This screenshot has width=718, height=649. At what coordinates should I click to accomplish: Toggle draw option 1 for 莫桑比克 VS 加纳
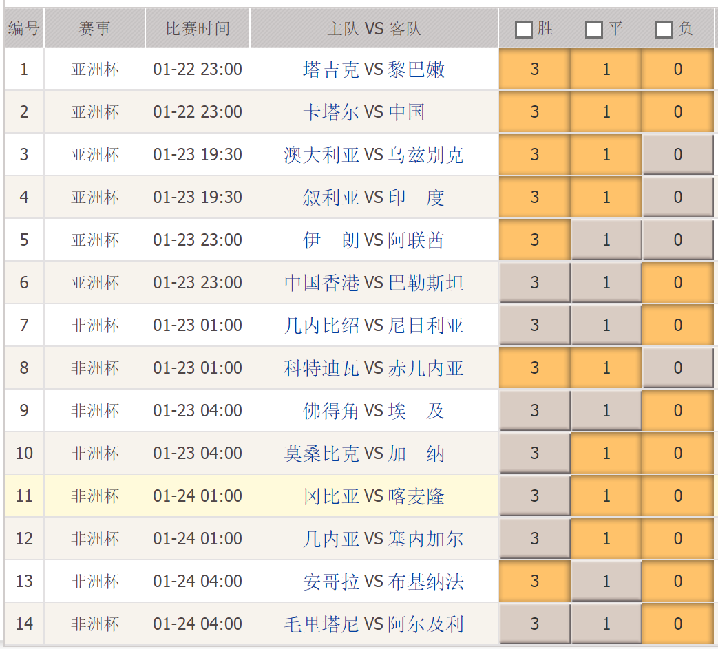coord(606,453)
